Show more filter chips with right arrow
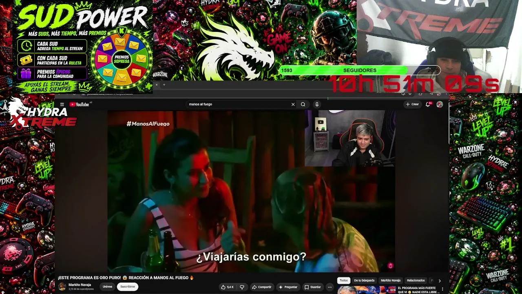The image size is (522, 294). point(440,281)
